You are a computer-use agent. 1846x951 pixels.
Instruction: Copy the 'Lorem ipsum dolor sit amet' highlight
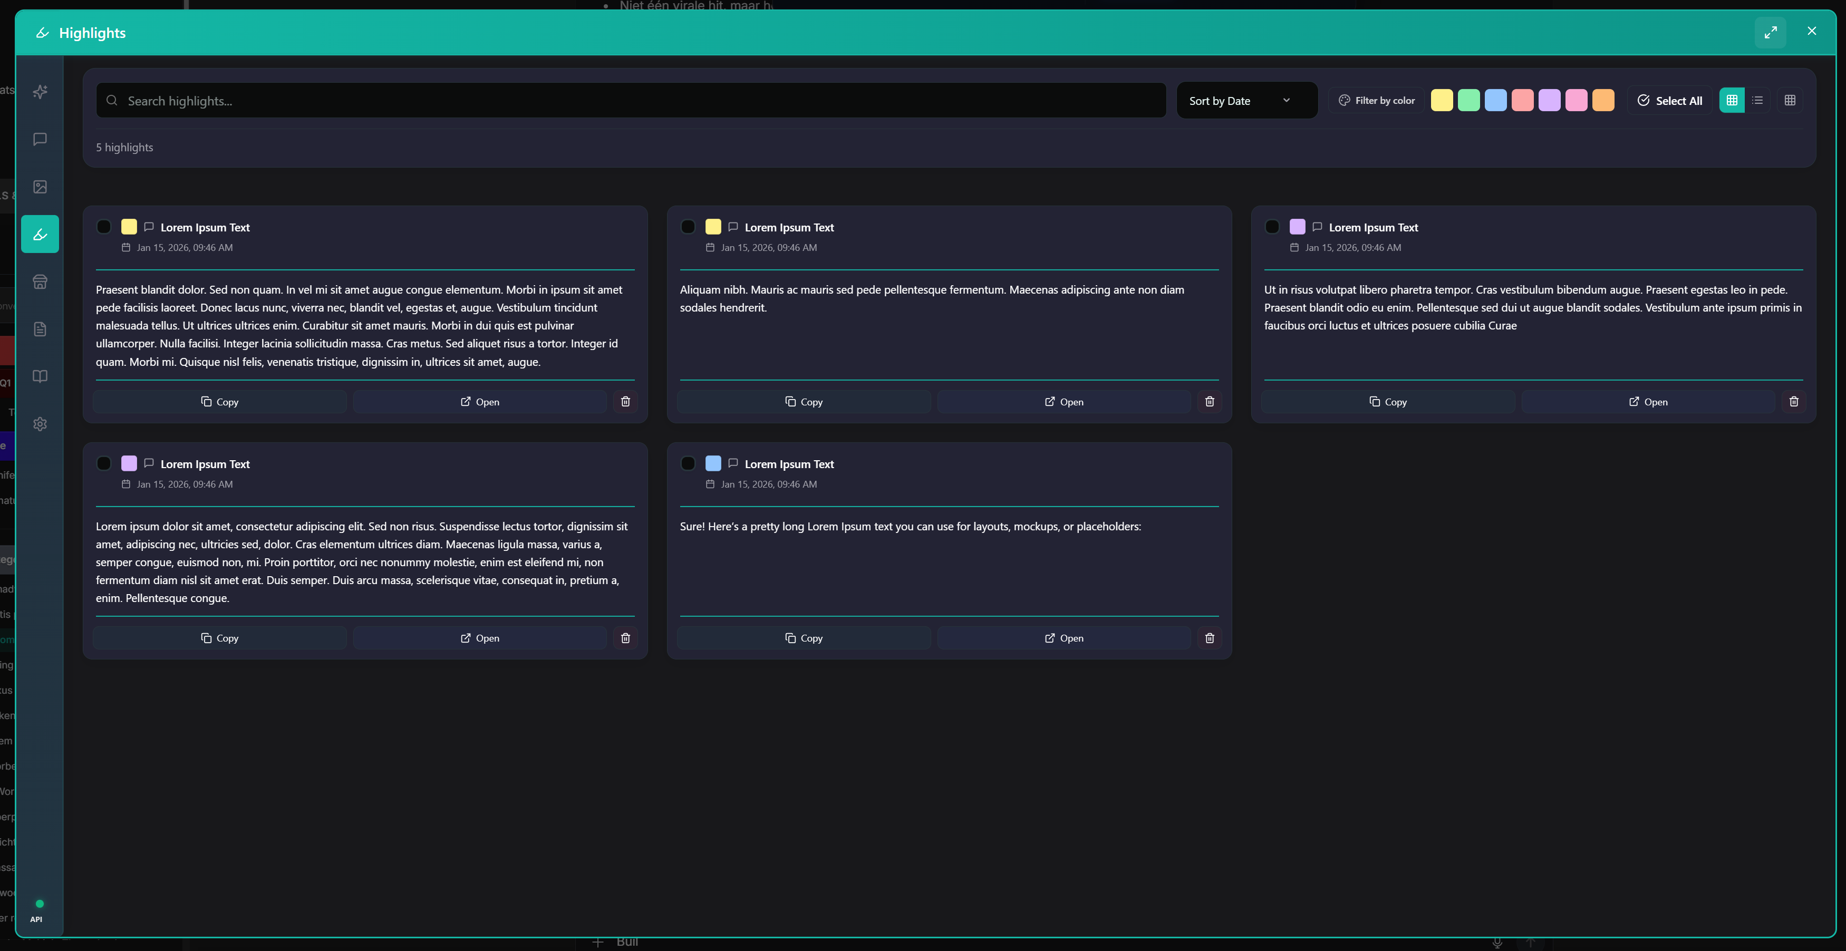click(219, 638)
